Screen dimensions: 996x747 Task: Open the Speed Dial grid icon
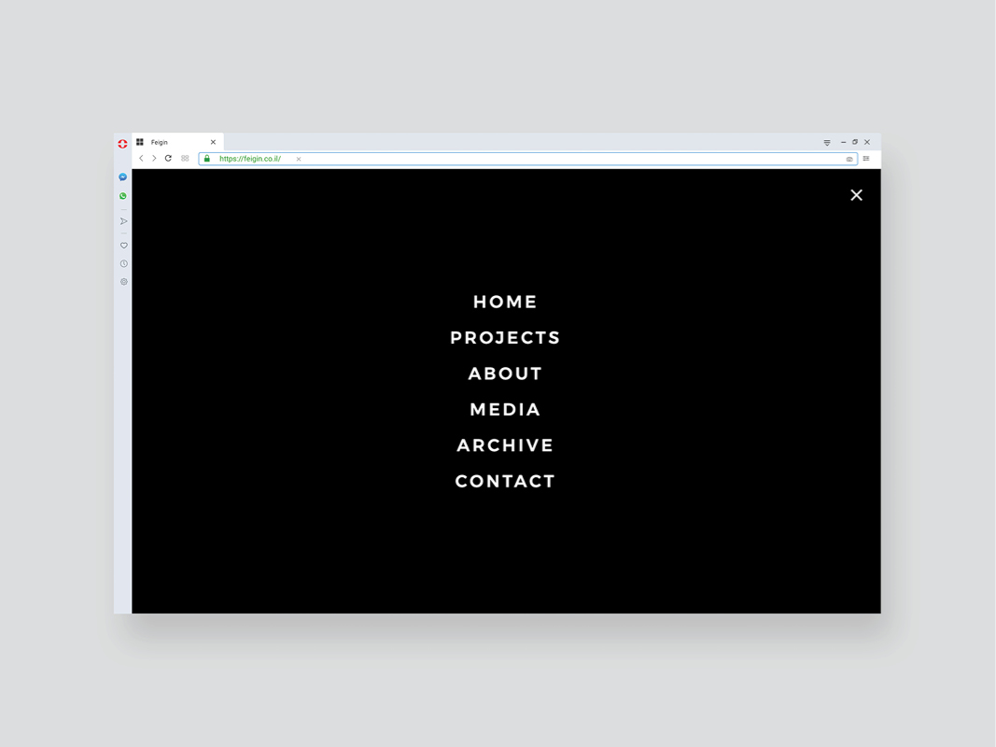point(185,158)
